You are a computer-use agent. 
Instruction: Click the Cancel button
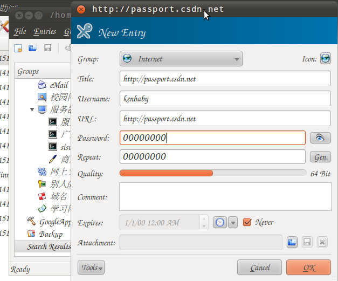pos(259,268)
